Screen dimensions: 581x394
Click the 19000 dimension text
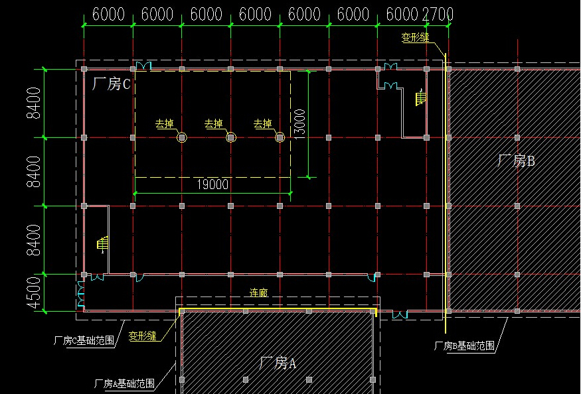coord(212,185)
